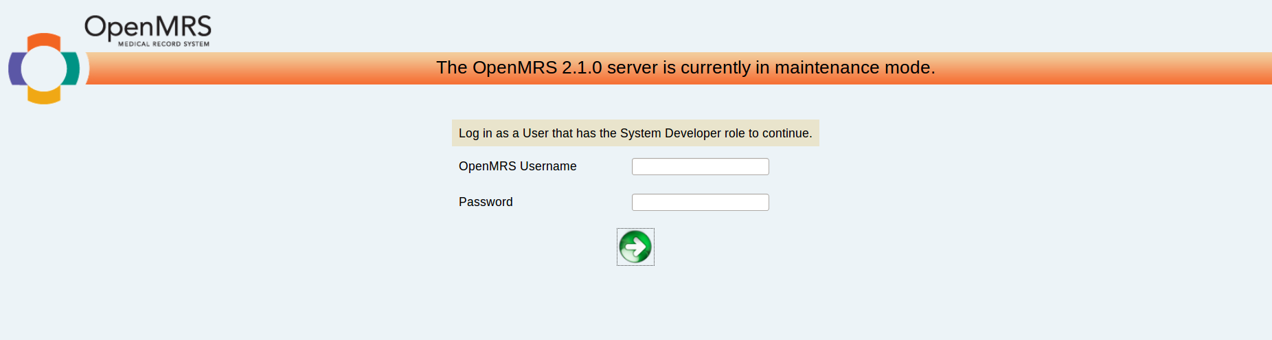Click the "Password" label
The height and width of the screenshot is (340, 1272).
click(x=486, y=202)
